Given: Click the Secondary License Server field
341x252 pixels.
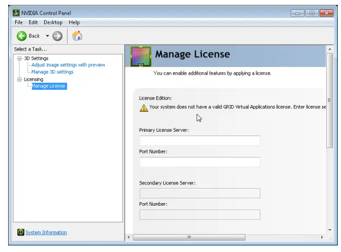Looking at the screenshot, I should coord(200,193).
